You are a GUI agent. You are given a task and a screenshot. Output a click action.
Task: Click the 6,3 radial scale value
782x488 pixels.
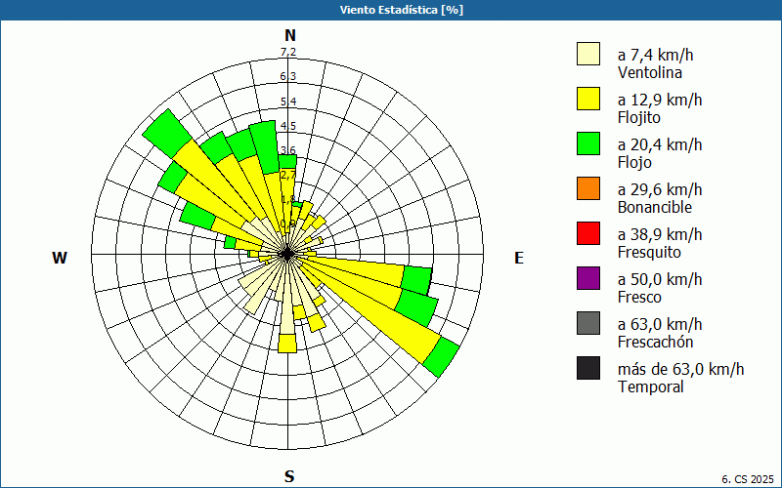(x=288, y=76)
